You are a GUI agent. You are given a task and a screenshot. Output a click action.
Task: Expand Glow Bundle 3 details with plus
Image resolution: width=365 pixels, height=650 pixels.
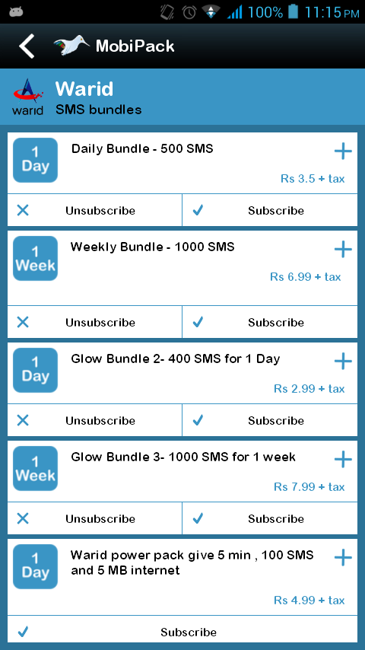pos(343,460)
